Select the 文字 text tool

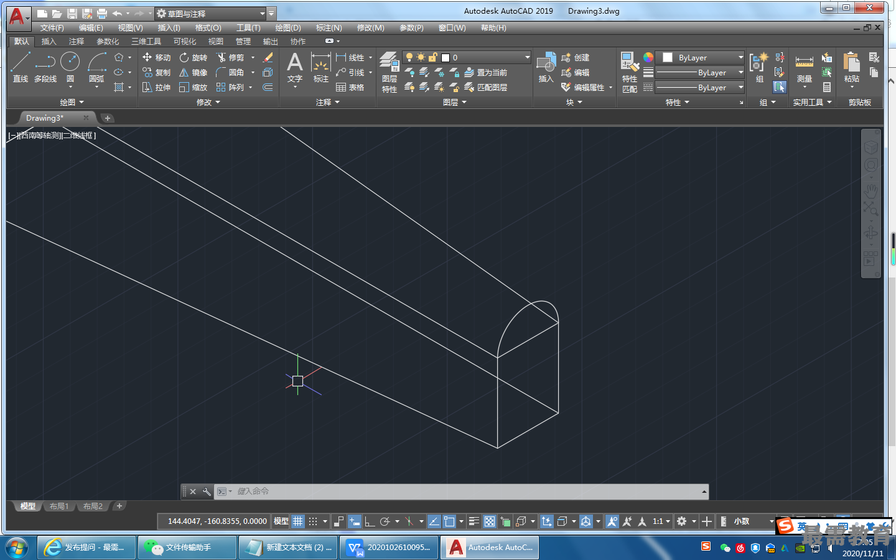tap(295, 67)
